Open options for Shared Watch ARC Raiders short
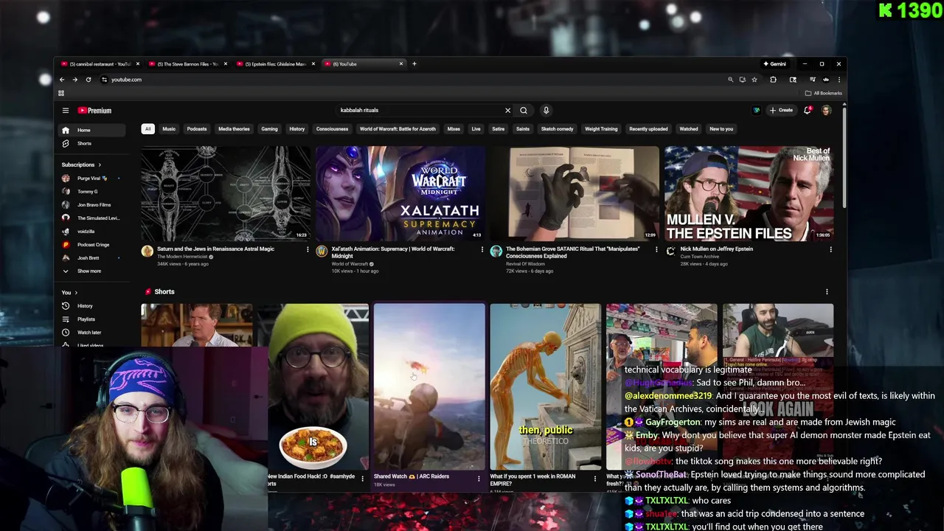944x531 pixels. (x=479, y=479)
